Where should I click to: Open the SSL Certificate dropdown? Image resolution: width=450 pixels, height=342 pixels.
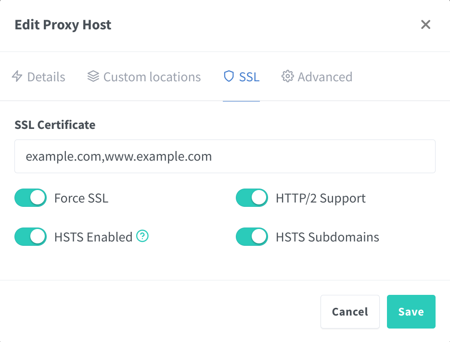[225, 156]
